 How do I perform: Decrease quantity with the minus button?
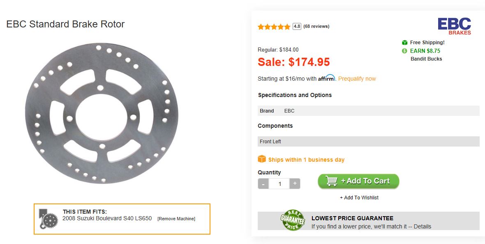(263, 183)
